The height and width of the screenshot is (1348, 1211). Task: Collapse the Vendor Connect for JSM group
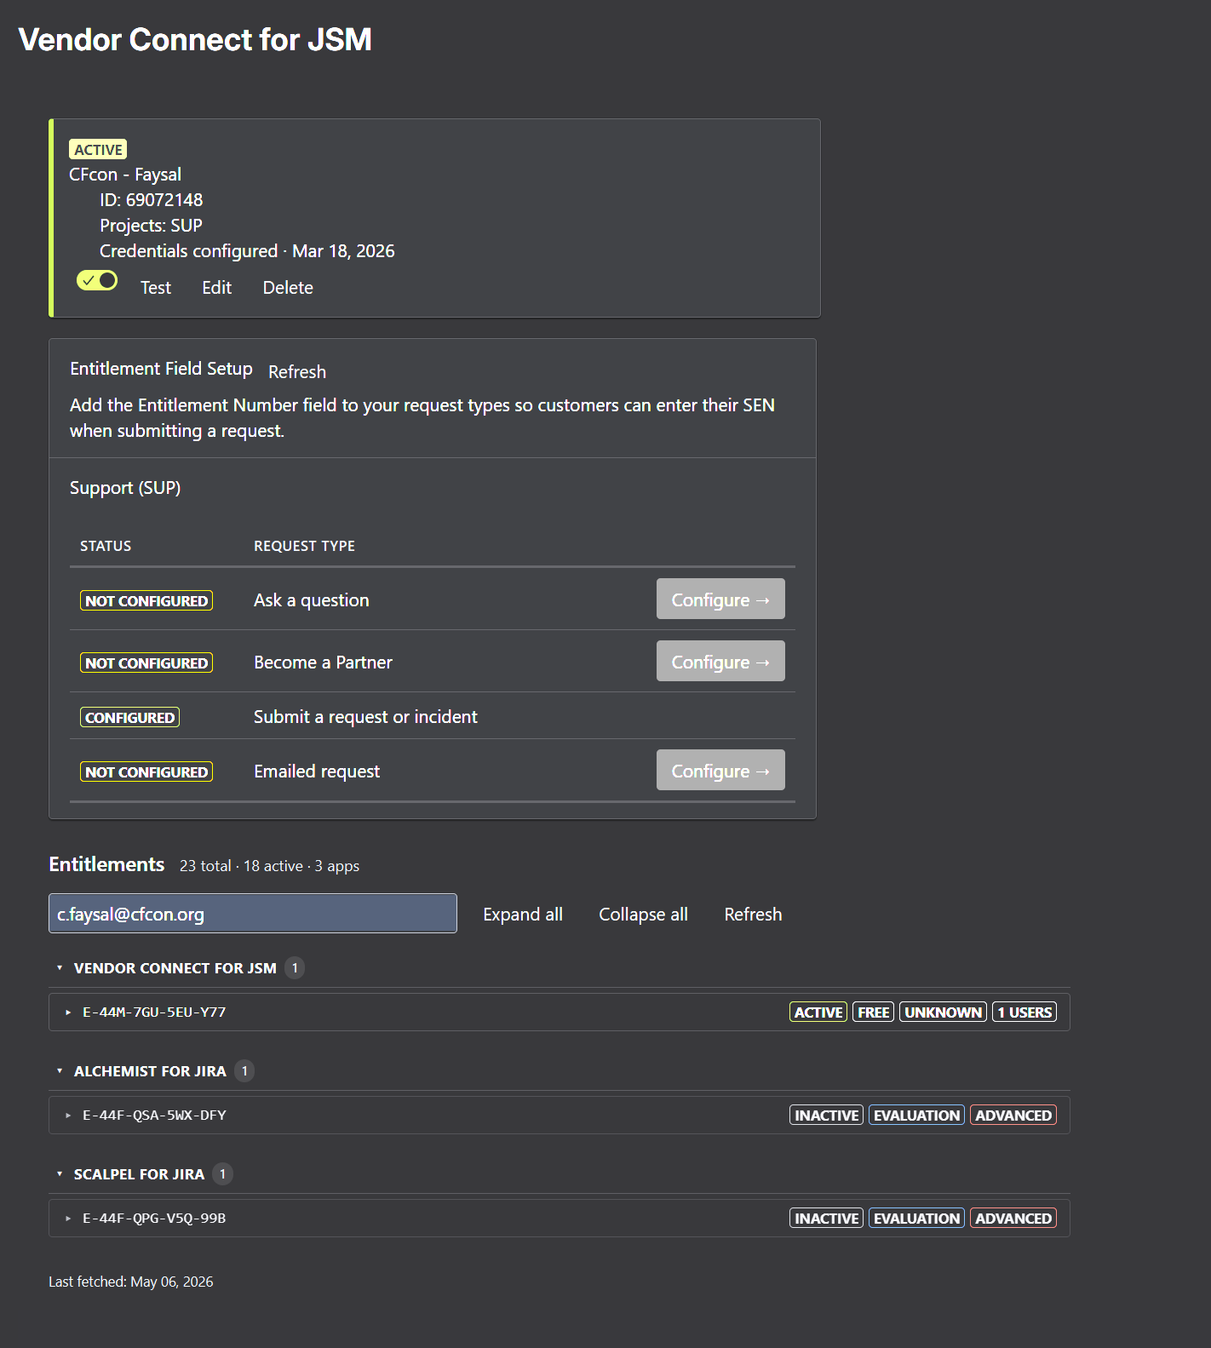(x=60, y=968)
